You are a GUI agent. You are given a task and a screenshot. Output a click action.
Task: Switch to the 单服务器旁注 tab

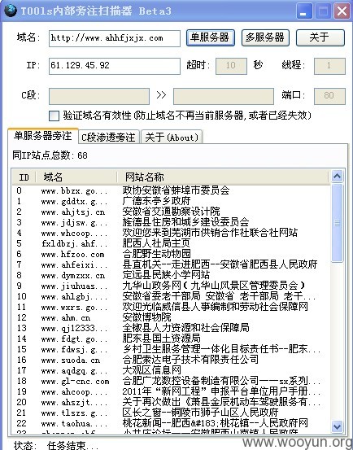pos(43,135)
